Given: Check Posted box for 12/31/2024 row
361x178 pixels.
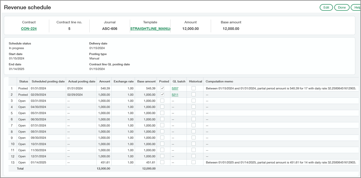Looking at the screenshot, I should click(162, 156).
